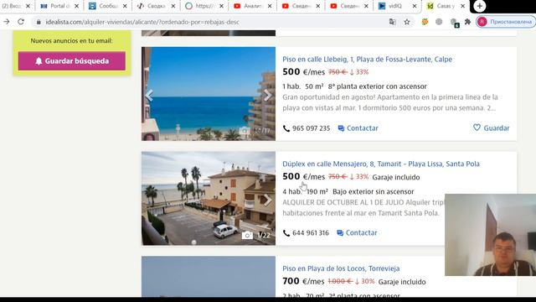This screenshot has width=536, height=302.
Task: Click the idealista URL address bar
Action: point(215,22)
